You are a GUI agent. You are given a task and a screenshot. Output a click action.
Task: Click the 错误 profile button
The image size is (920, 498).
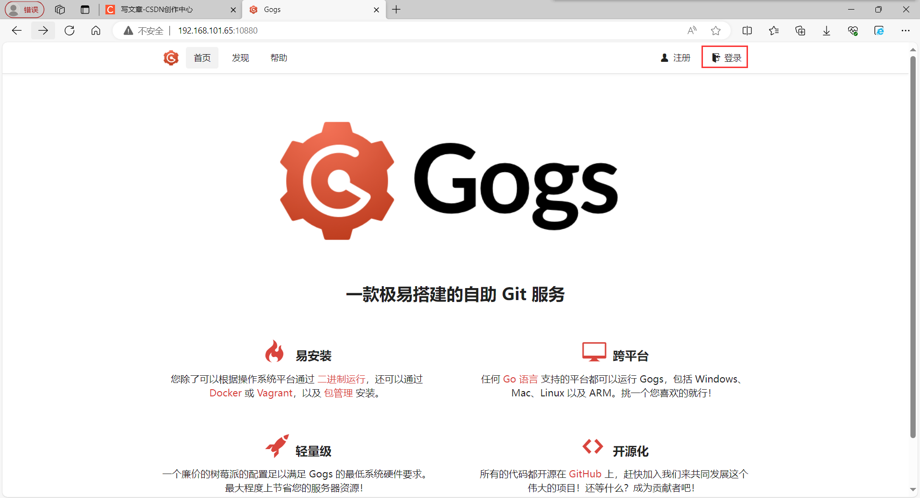tap(24, 10)
